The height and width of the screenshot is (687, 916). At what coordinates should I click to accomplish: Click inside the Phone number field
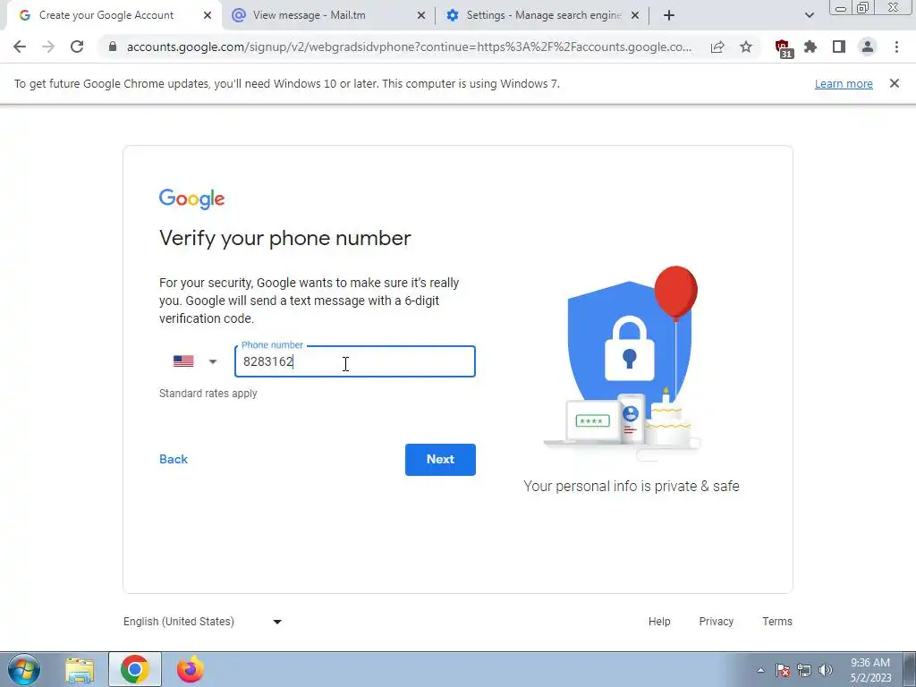click(354, 361)
